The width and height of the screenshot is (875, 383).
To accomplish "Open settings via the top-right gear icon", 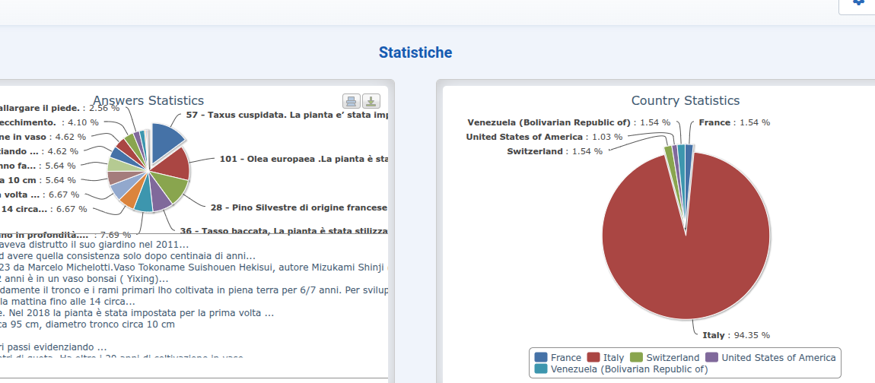I will (859, 3).
